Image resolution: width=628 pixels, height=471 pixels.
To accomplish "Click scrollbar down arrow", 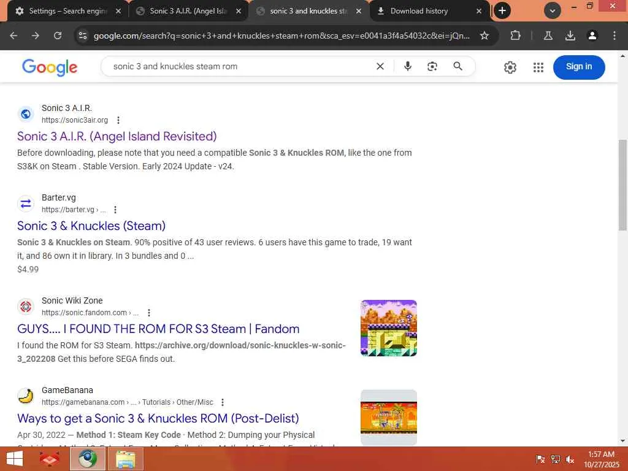I will [x=622, y=441].
